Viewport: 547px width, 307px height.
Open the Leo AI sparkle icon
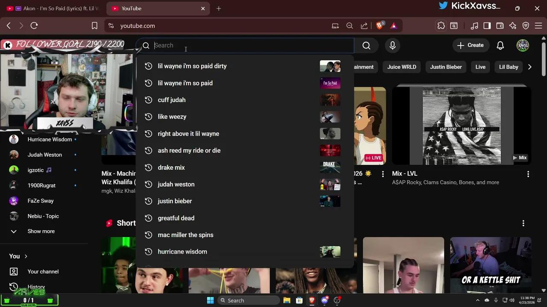(513, 26)
